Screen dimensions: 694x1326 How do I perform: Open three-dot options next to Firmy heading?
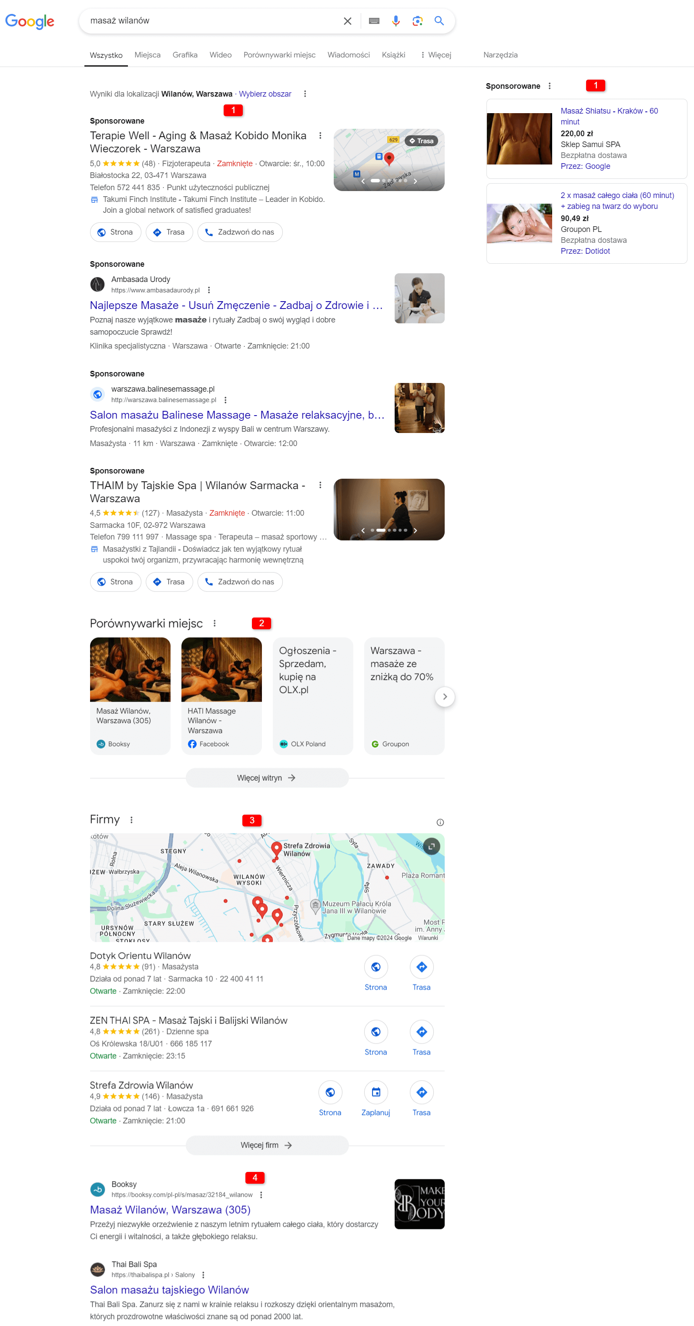pos(131,819)
